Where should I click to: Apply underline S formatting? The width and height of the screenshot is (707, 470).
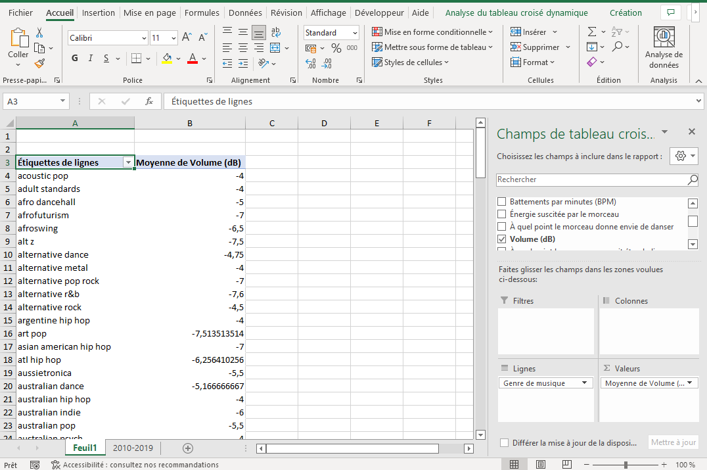[x=106, y=58]
